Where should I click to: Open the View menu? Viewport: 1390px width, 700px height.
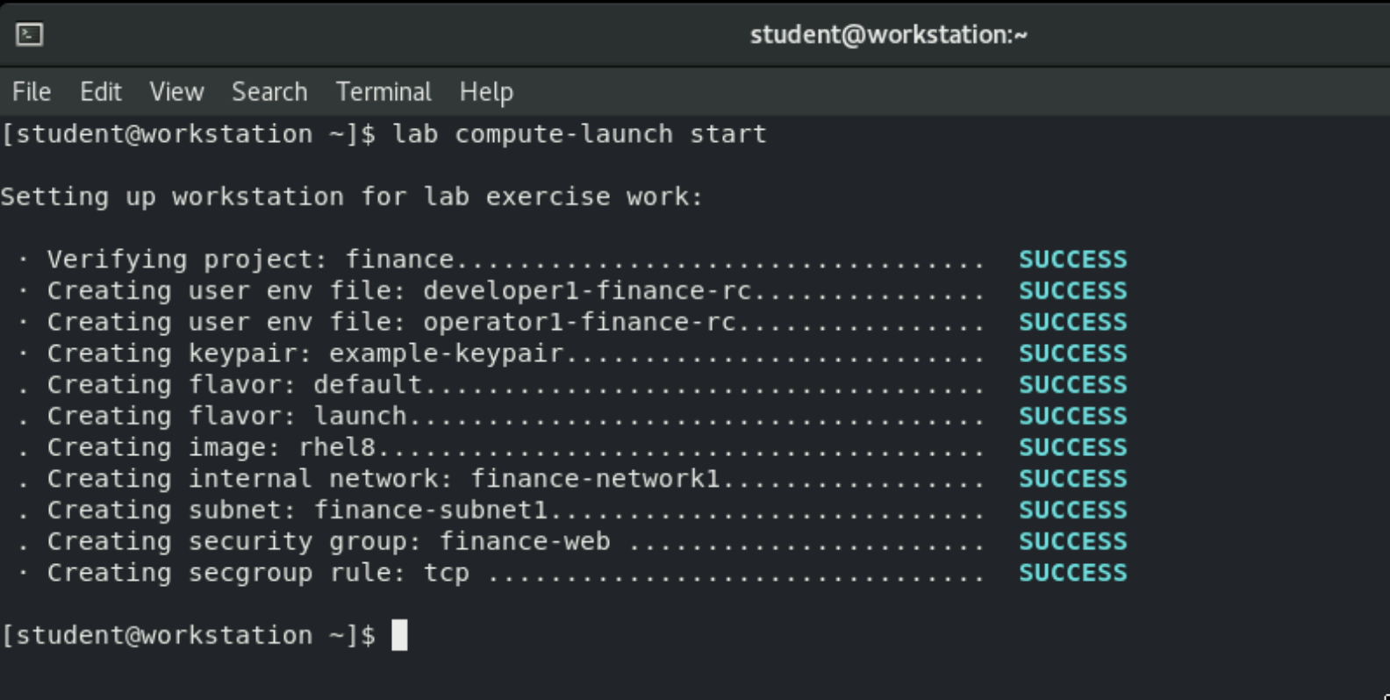176,92
